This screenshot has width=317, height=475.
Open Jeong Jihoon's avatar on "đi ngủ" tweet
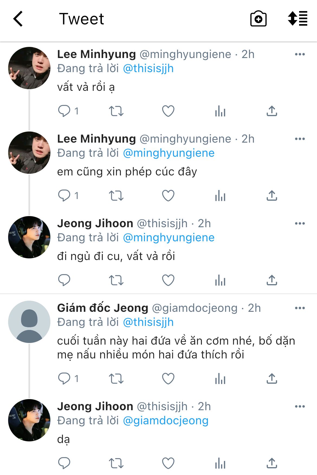pos(29,237)
